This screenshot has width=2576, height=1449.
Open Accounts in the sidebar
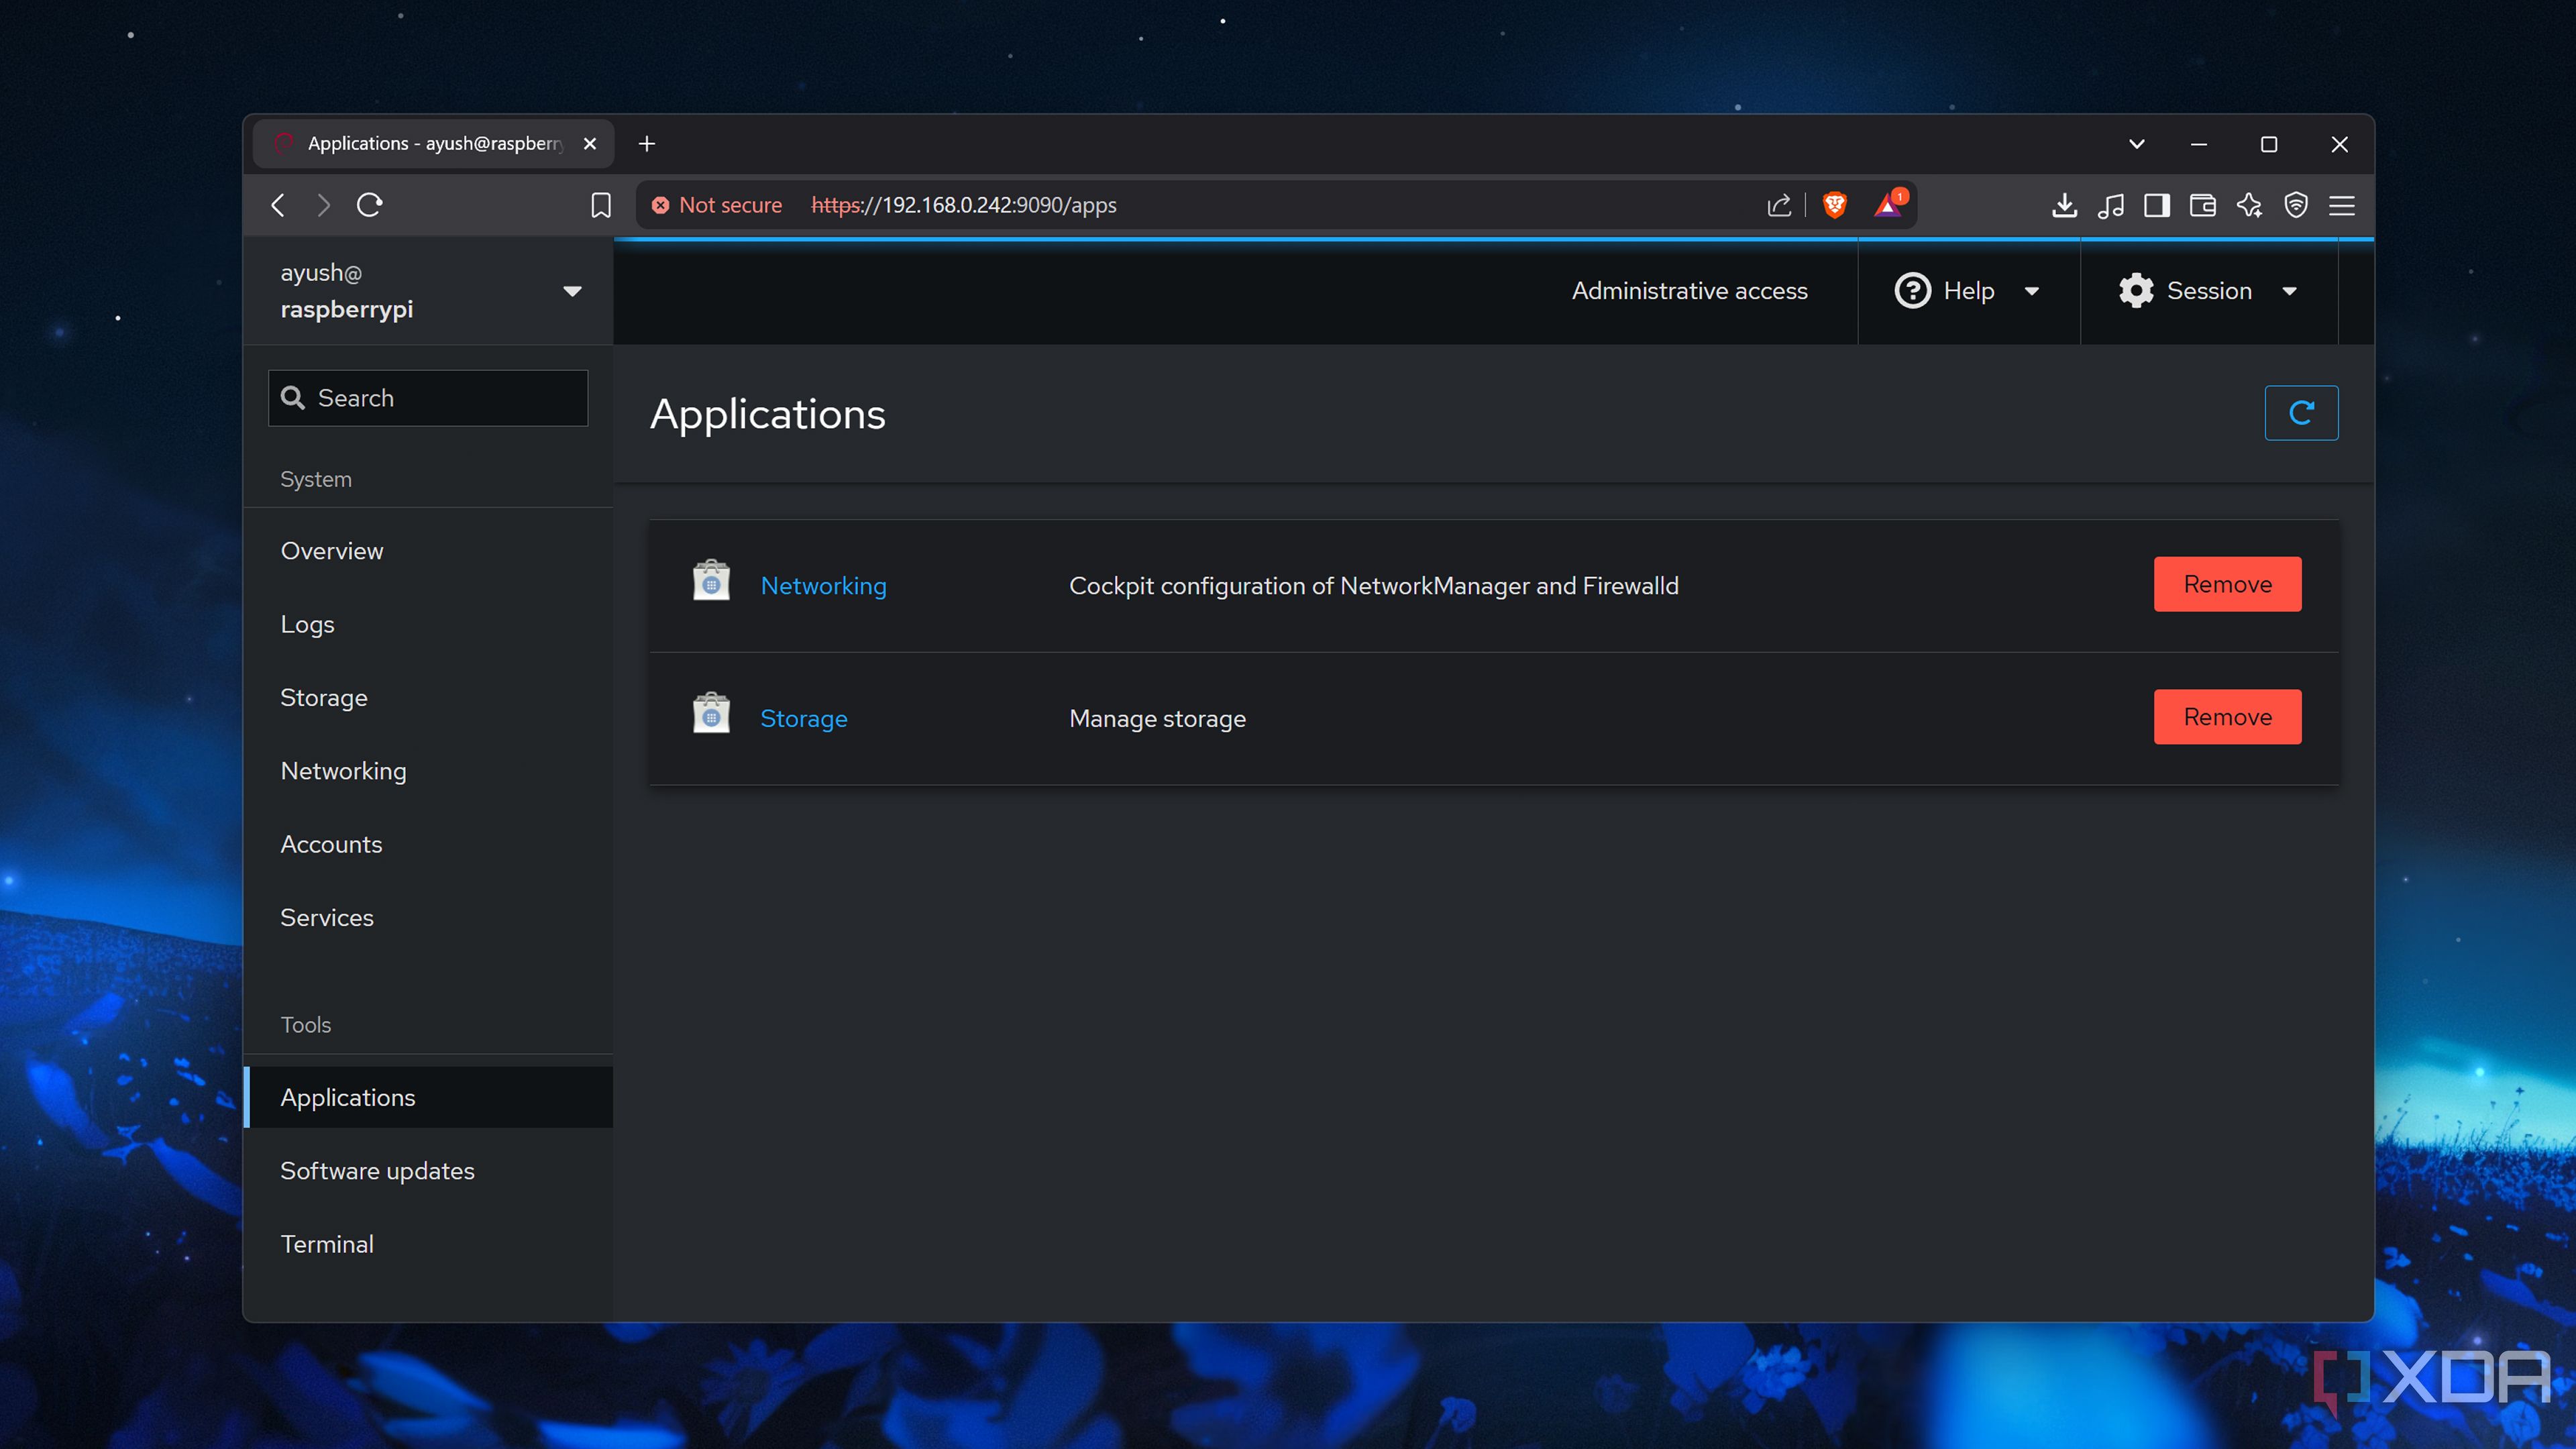tap(428, 844)
